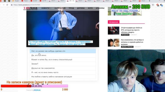Image resolution: width=165 pixels, height=92 pixels.
Task: Click the browser forward arrow
Action: click(x=4, y=5)
